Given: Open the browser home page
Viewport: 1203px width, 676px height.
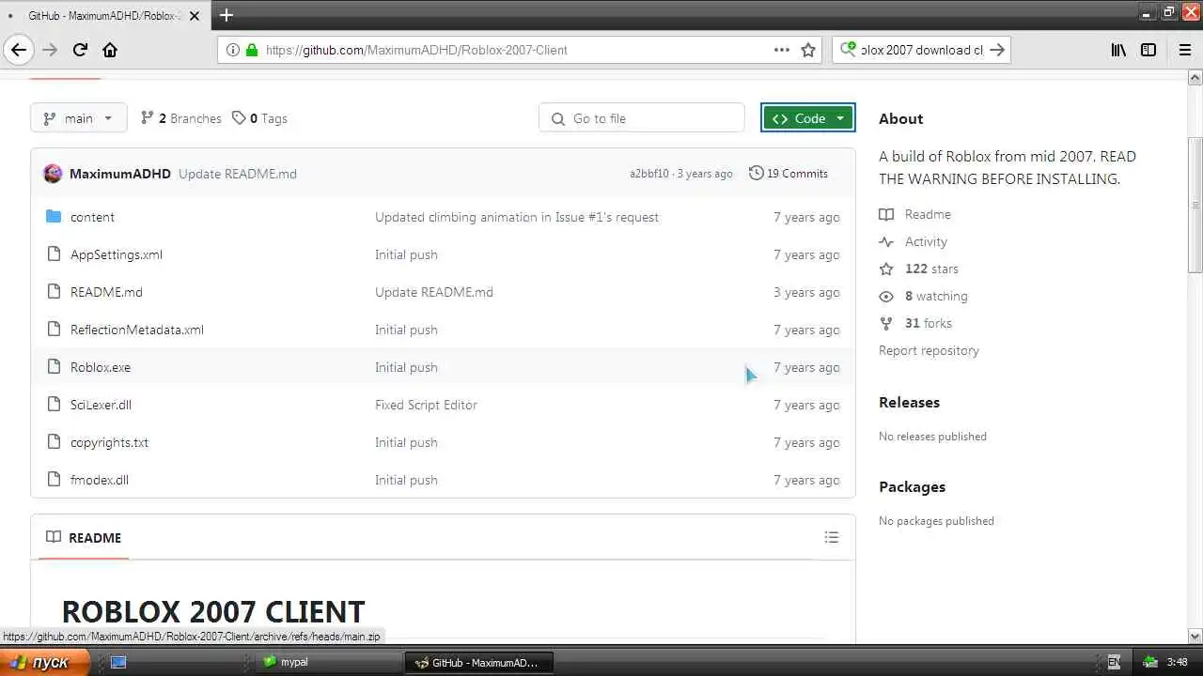Looking at the screenshot, I should coord(110,50).
